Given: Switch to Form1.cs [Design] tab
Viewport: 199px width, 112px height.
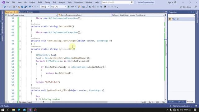Looking at the screenshot, I should (x=26, y=12).
